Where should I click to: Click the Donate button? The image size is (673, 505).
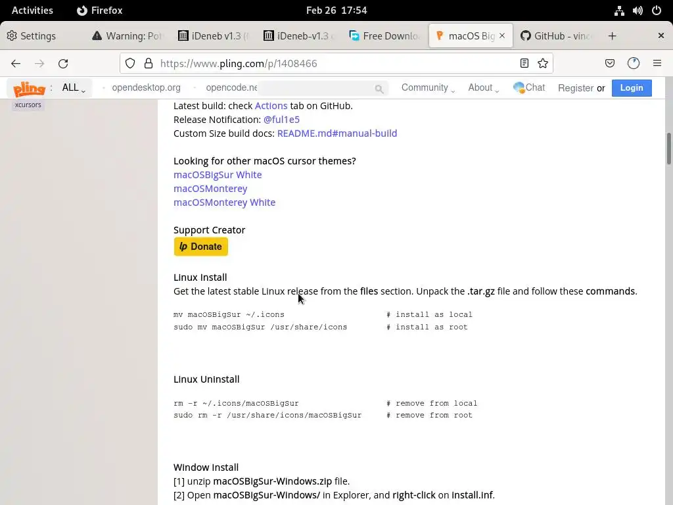201,247
